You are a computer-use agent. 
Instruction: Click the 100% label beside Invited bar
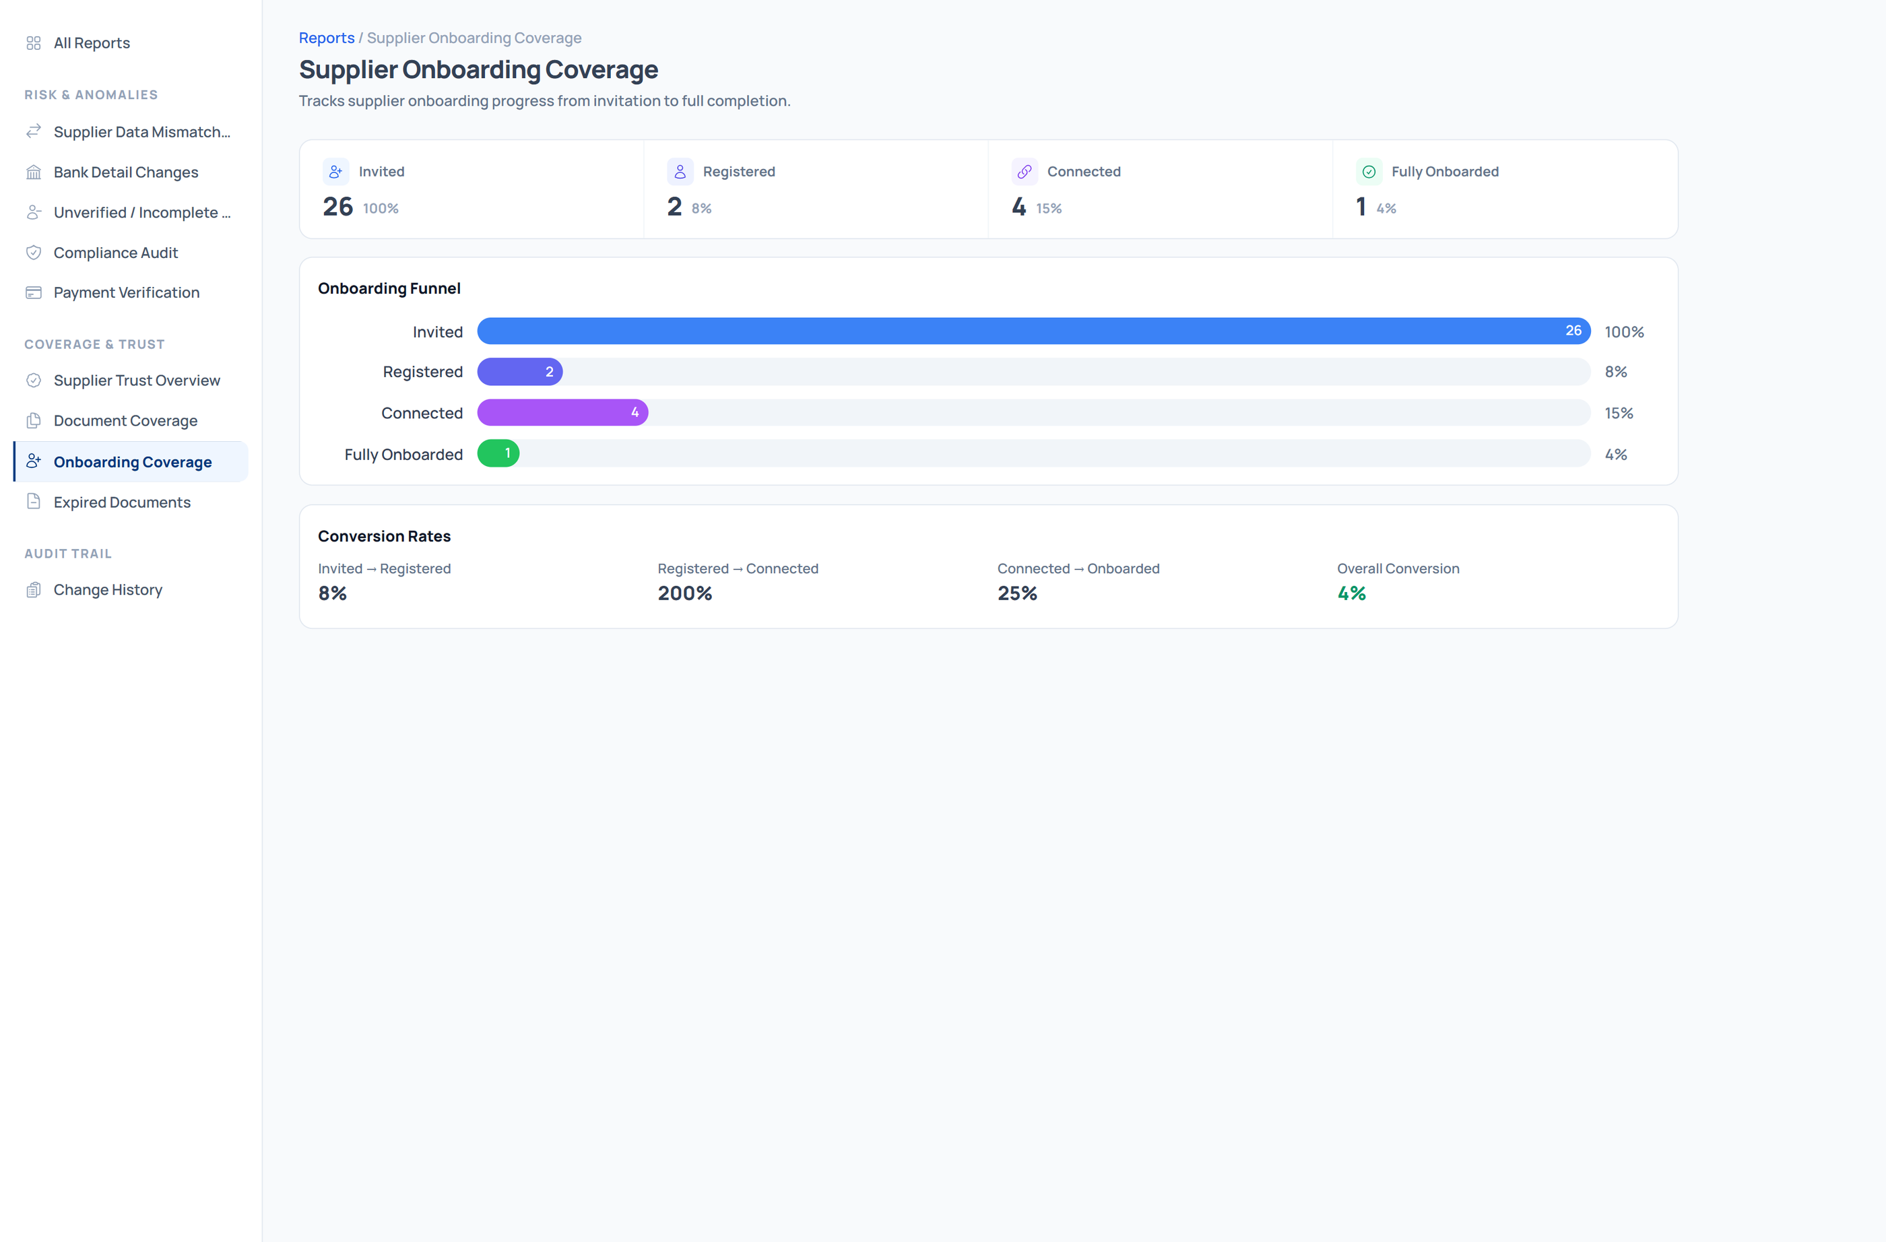pos(1625,332)
